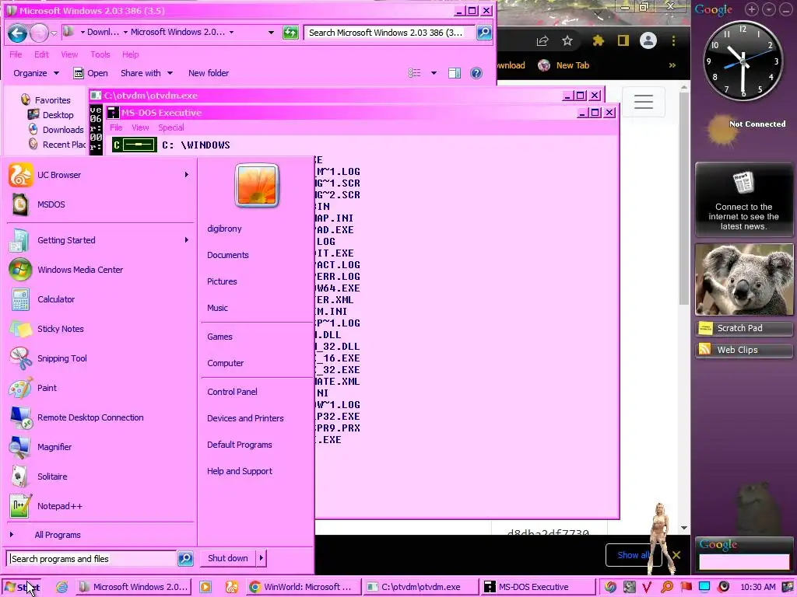Open the Scratch Pad gadget

743,328
